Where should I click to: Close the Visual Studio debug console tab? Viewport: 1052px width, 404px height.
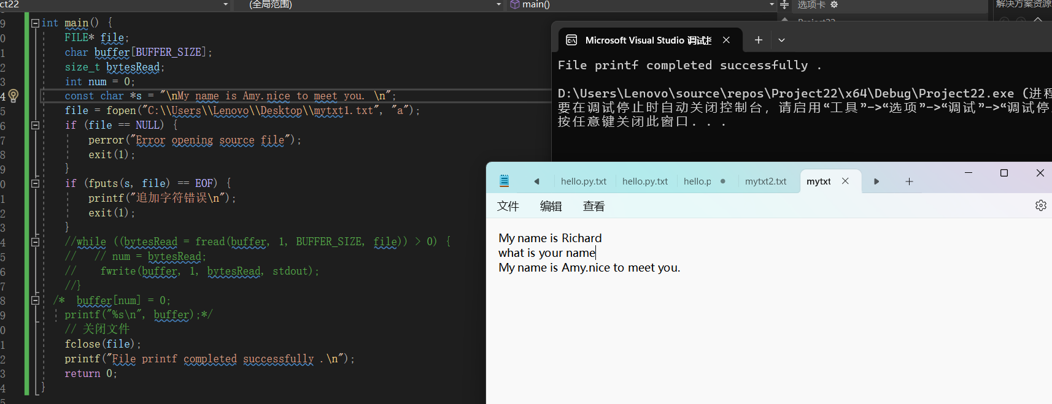coord(726,40)
